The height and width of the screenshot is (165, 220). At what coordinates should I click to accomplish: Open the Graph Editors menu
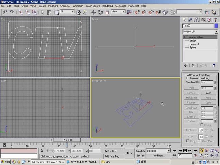(93, 6)
